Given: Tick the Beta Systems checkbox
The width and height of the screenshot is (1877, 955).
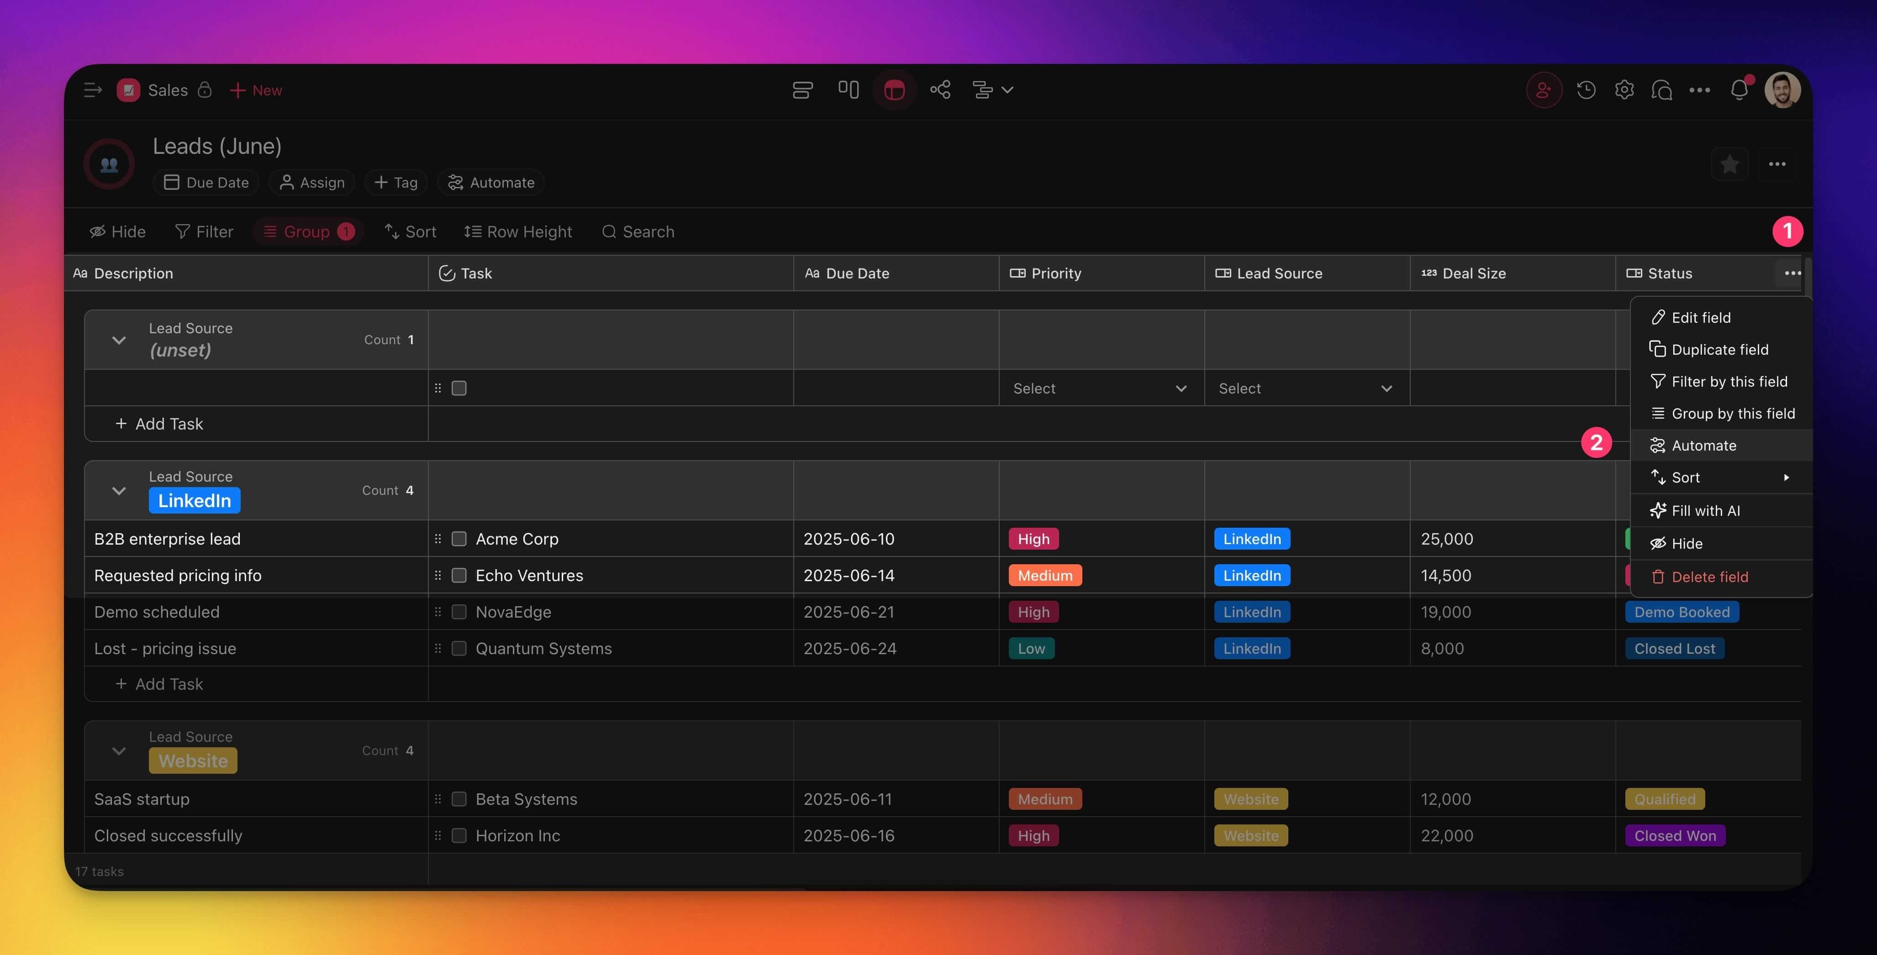Looking at the screenshot, I should tap(459, 799).
